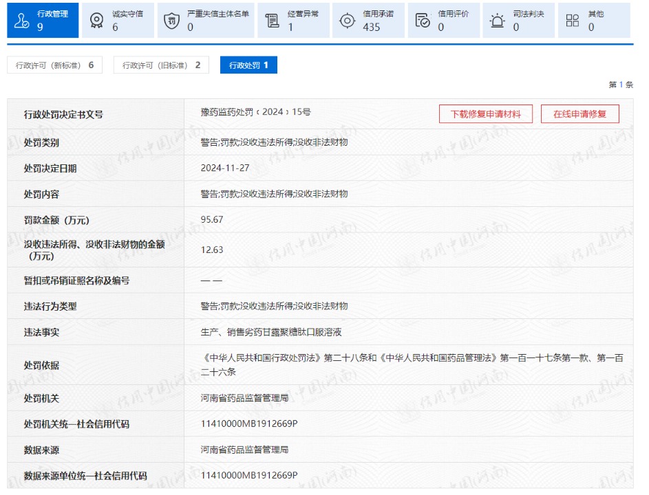Click the 处罚内容 value text
The width and height of the screenshot is (649, 495).
[275, 194]
